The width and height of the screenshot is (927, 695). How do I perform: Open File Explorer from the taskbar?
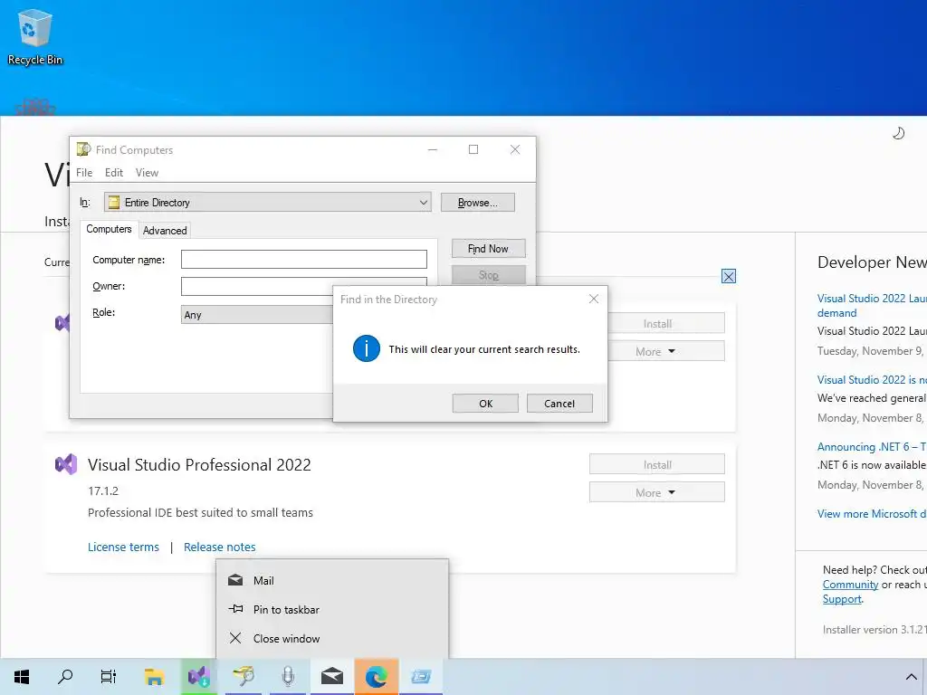click(154, 677)
